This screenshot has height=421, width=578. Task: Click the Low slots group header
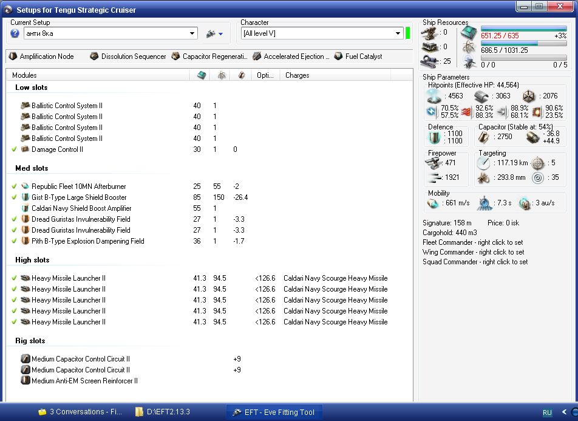pyautogui.click(x=32, y=87)
